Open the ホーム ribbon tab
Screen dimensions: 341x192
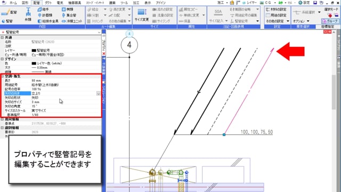[x=13, y=3]
